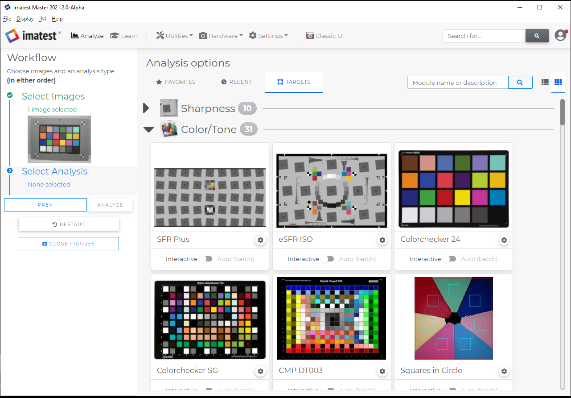
Task: Click the Select Images workflow step
Action: coord(53,96)
